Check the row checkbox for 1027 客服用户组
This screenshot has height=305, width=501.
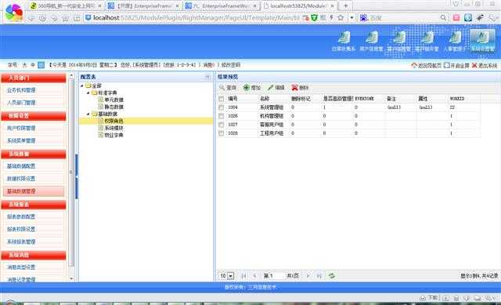[x=221, y=125]
